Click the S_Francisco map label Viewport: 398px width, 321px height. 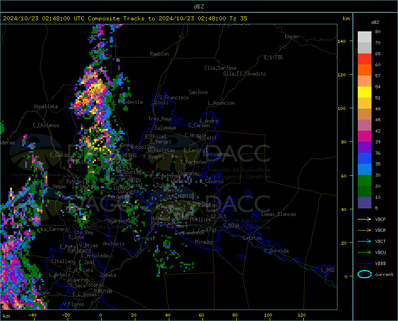174,98
